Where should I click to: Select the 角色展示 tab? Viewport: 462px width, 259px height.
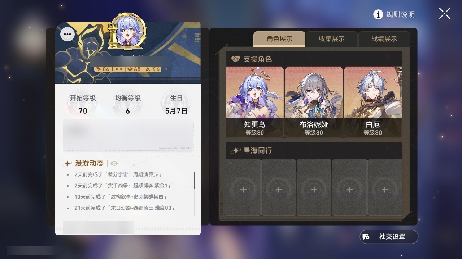279,39
